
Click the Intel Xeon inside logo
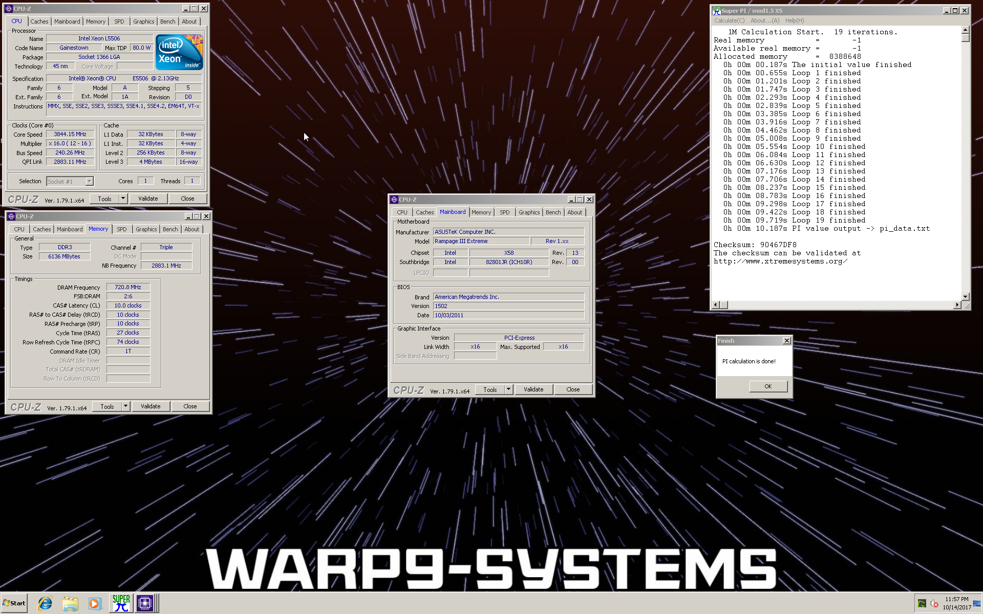click(x=179, y=52)
